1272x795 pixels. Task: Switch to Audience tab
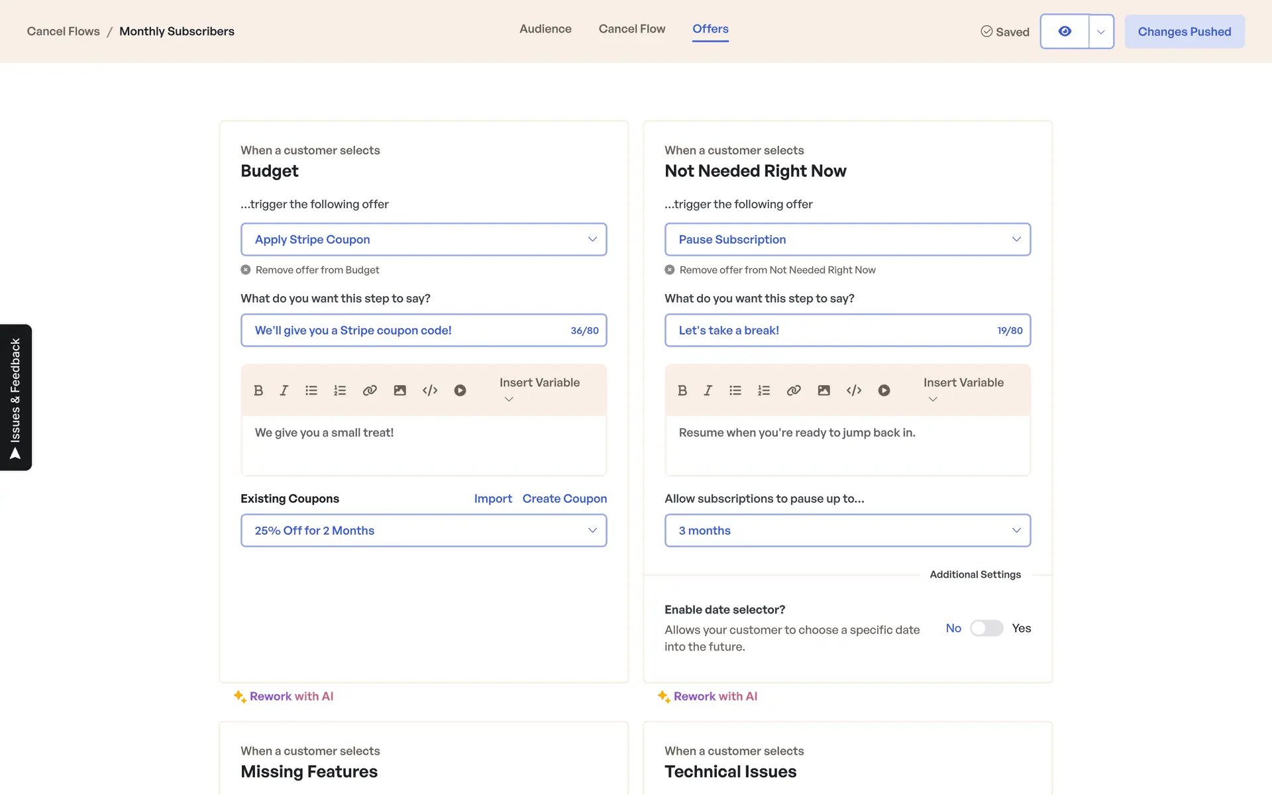[x=545, y=29]
